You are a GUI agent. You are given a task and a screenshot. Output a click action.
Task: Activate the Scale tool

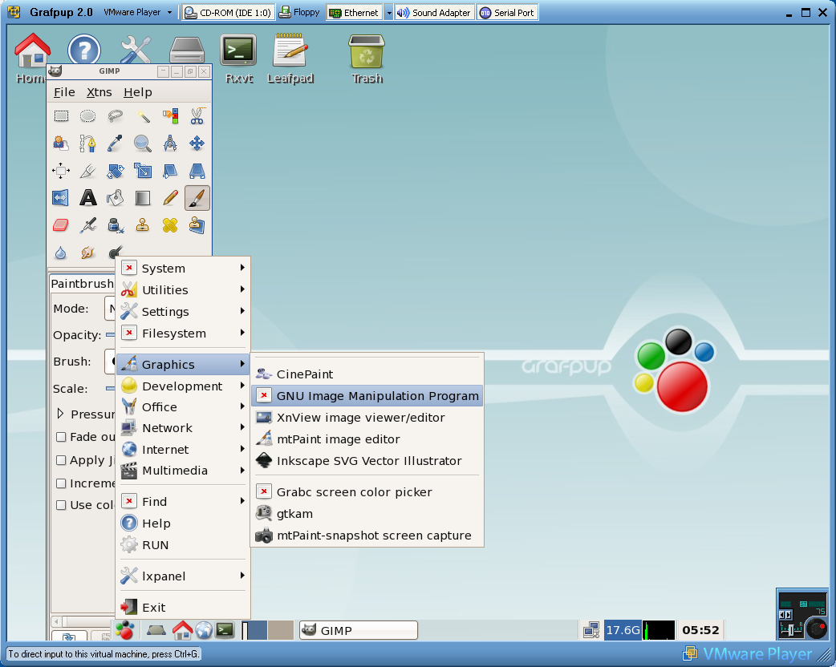pyautogui.click(x=142, y=171)
